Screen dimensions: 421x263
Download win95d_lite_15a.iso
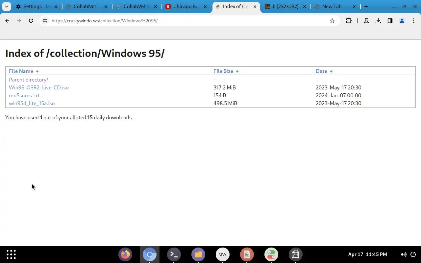click(32, 103)
